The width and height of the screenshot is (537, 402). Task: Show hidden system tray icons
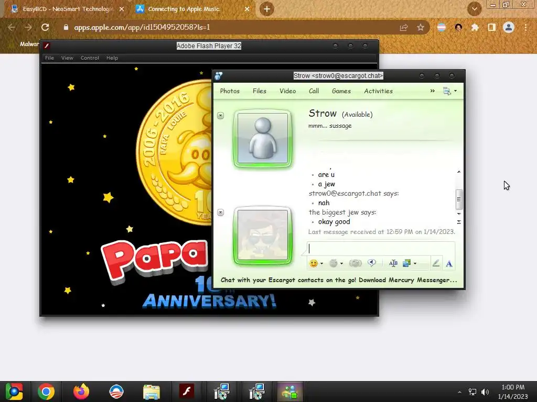(x=459, y=392)
